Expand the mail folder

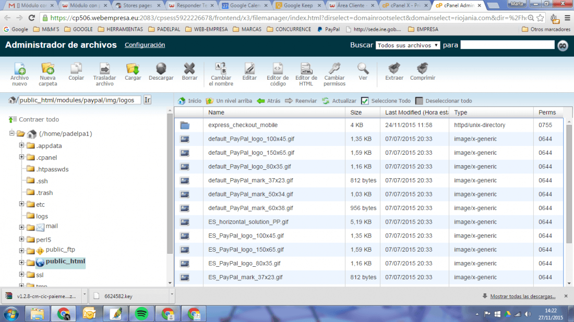click(x=21, y=227)
